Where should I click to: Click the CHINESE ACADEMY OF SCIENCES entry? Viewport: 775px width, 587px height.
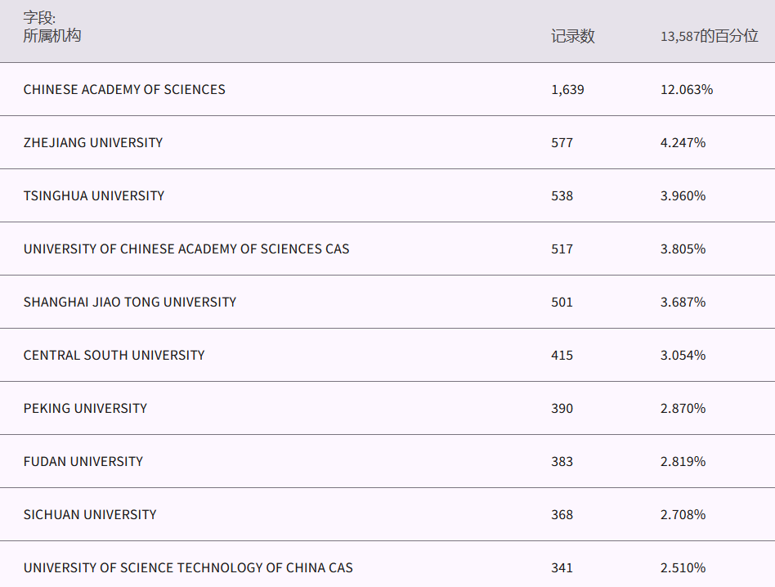[124, 89]
